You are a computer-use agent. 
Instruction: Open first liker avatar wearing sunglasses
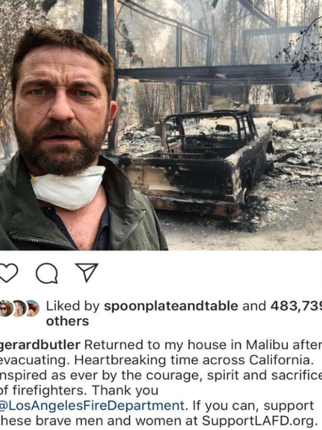6,309
